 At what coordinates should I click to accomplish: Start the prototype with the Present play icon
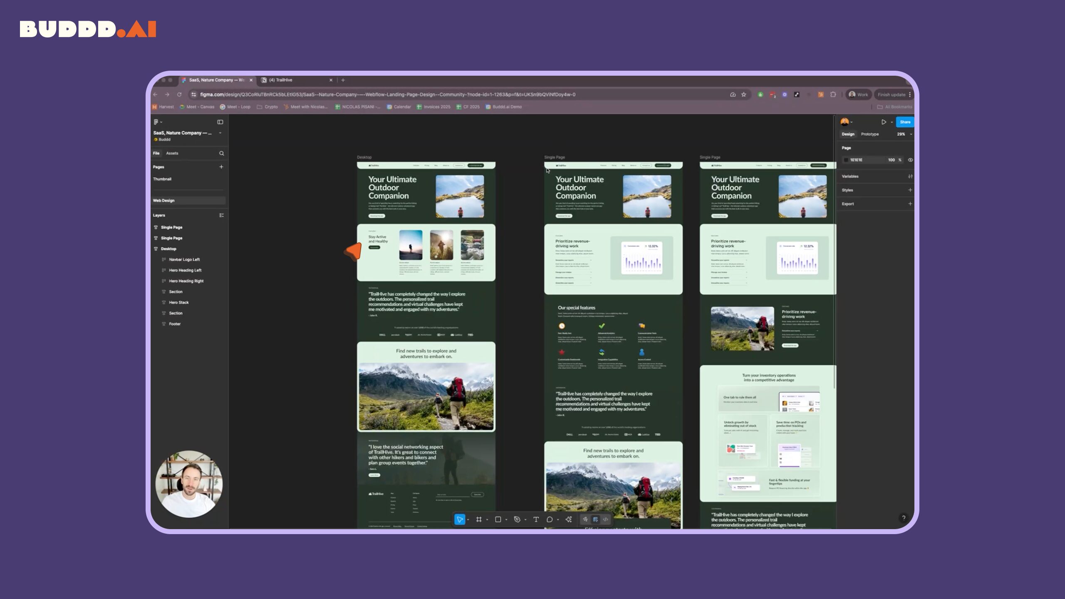click(x=884, y=122)
